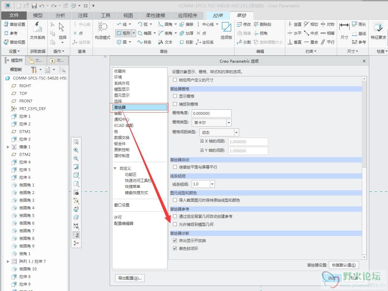The width and height of the screenshot is (388, 291).
Task: Apply the 竖直 (vertical) constraint
Action: point(294,24)
